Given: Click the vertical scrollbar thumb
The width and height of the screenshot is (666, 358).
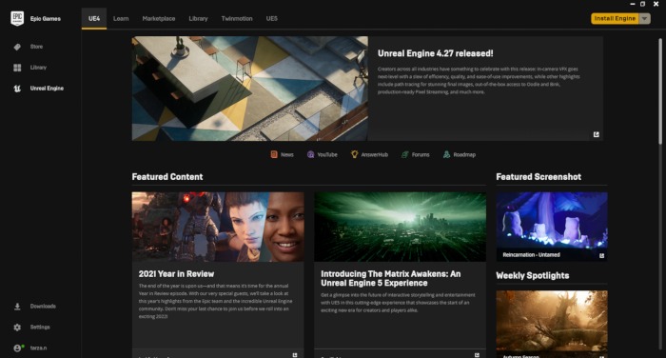Looking at the screenshot, I should (x=660, y=91).
